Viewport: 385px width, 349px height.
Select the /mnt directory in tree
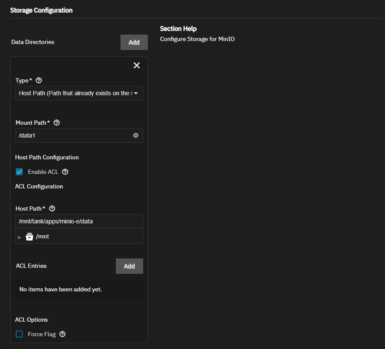click(x=43, y=236)
